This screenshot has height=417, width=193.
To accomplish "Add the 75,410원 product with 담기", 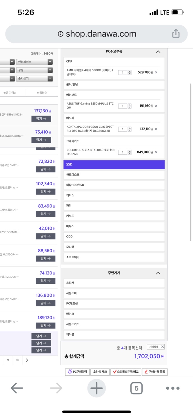I will click(41, 140).
